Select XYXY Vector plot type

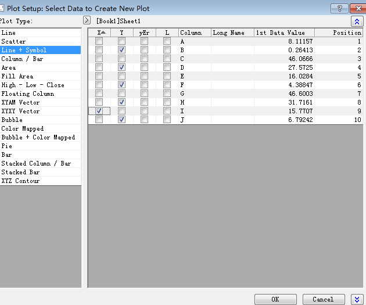tap(41, 111)
